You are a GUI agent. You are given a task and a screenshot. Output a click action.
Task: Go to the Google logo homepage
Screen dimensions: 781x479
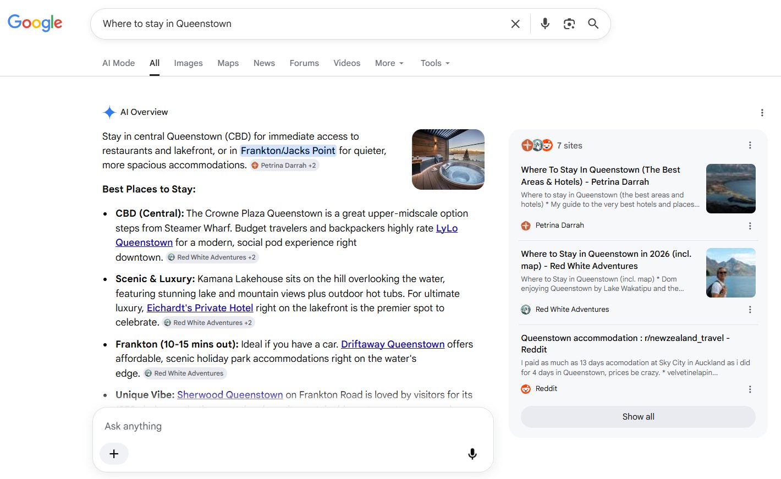point(35,23)
